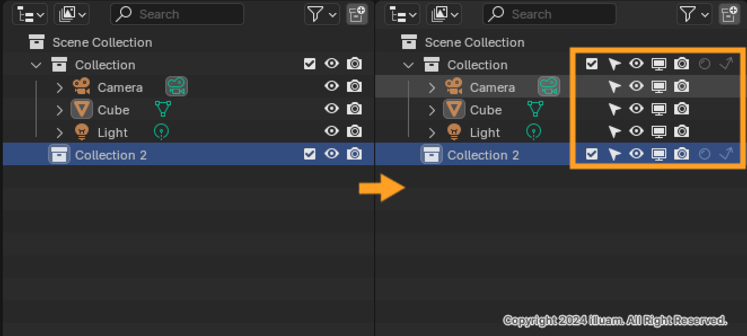Open the display mode dropdown of the left outliner

coord(30,14)
